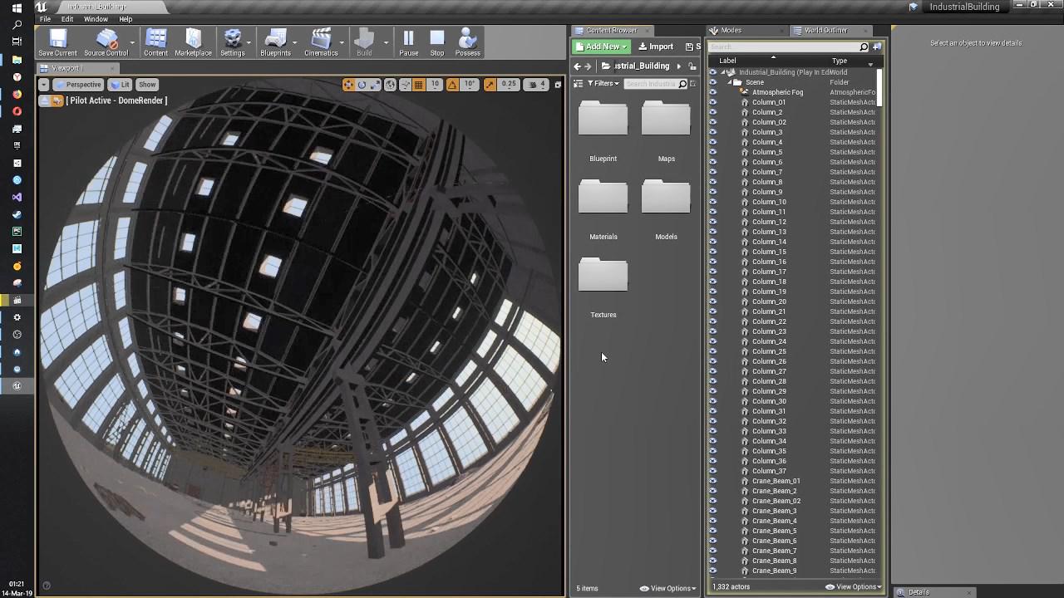Click the Import button
Viewport: 1064px width, 598px height.
(x=656, y=47)
